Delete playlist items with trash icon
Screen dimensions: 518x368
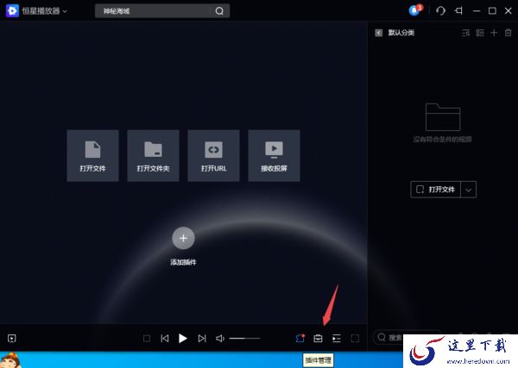point(509,33)
